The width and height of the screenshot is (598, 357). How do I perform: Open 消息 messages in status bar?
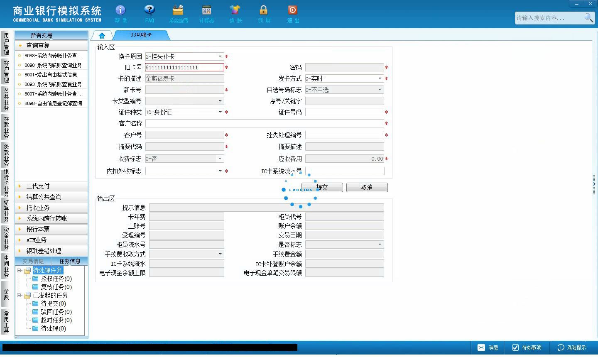(488, 347)
